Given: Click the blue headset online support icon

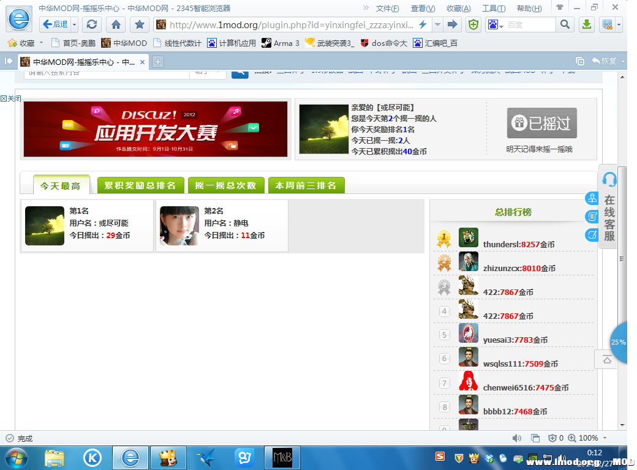Looking at the screenshot, I should pyautogui.click(x=609, y=179).
